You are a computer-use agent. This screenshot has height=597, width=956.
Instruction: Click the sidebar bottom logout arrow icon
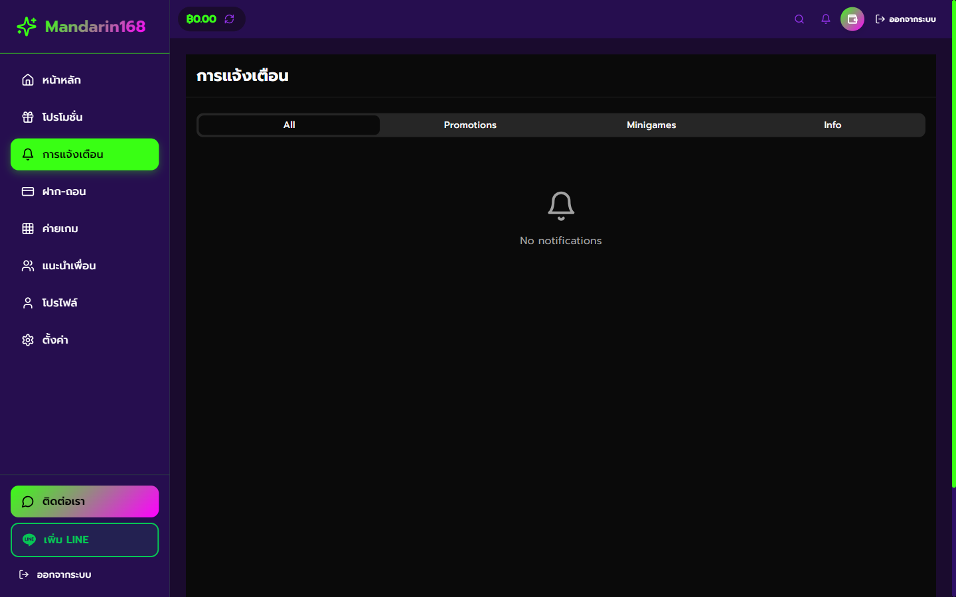click(x=24, y=574)
